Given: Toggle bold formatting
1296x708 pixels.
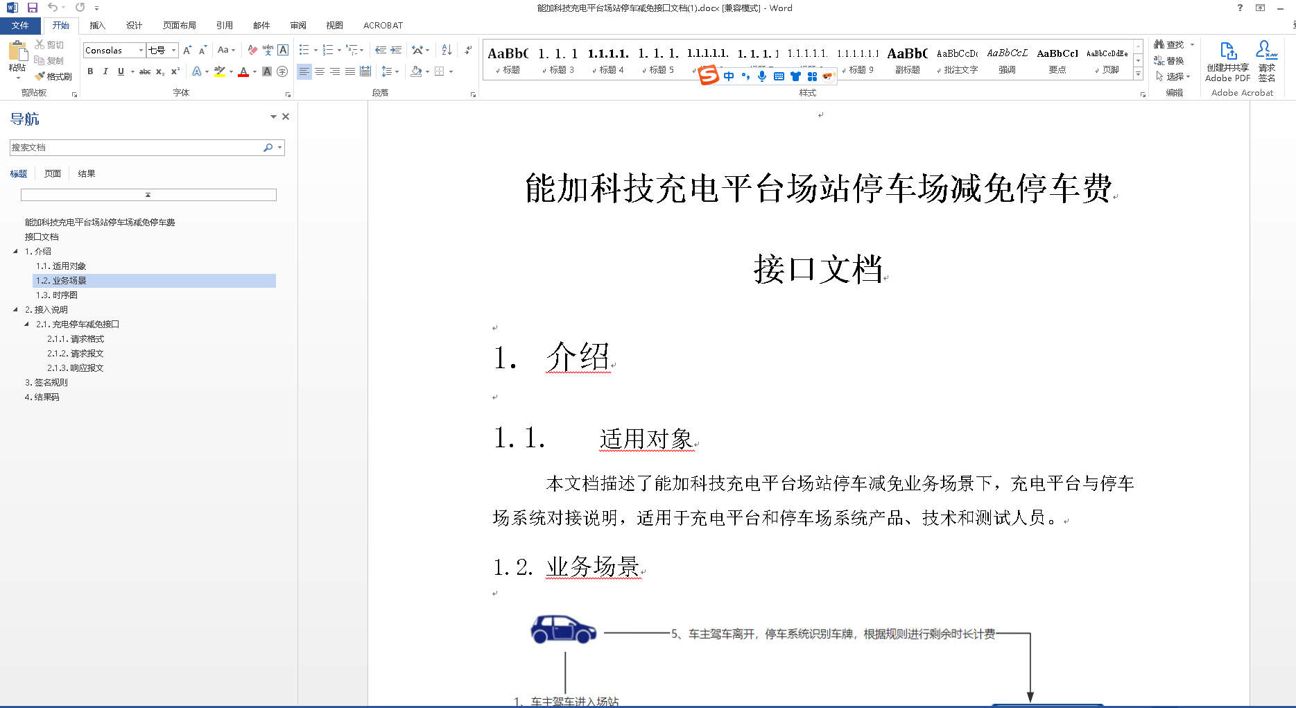Looking at the screenshot, I should (x=90, y=71).
